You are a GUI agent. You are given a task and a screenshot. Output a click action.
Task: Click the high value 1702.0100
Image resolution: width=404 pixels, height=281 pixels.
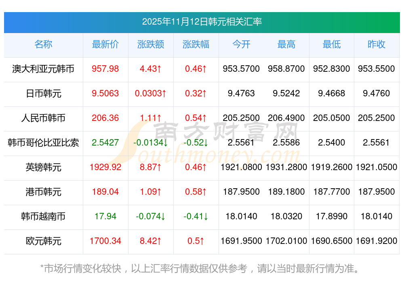coord(286,241)
